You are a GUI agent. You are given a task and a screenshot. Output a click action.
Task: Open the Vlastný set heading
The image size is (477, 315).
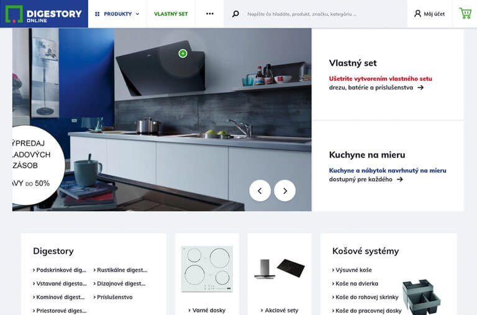tap(353, 63)
